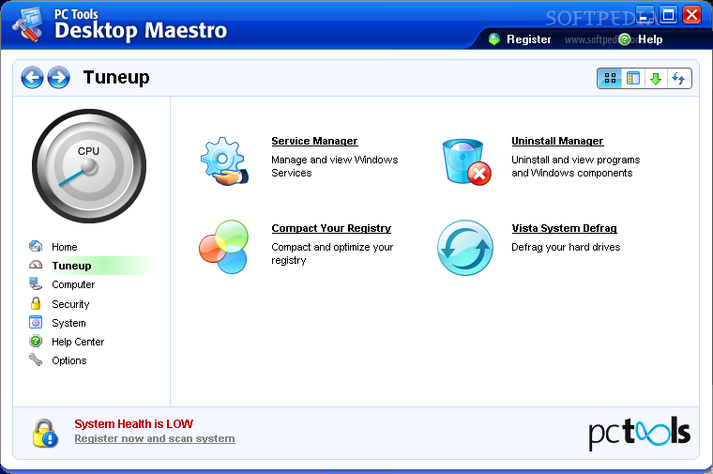
Task: Minimize the Desktop Maestro window
Action: (645, 15)
